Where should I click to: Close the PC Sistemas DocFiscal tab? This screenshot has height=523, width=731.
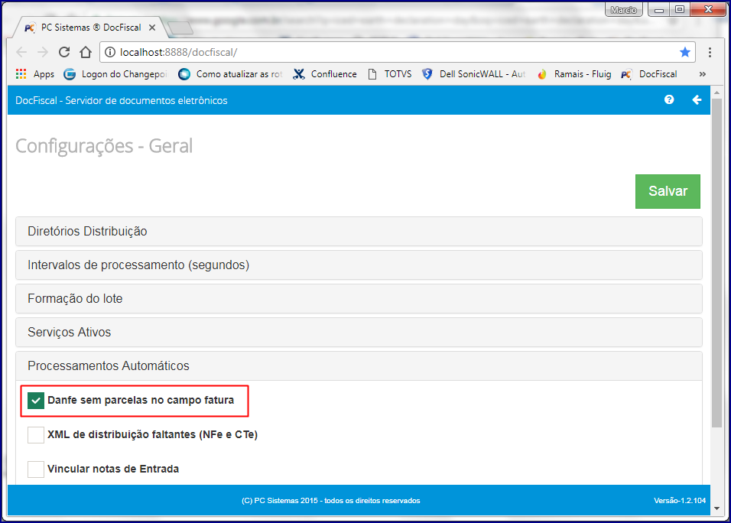(152, 28)
